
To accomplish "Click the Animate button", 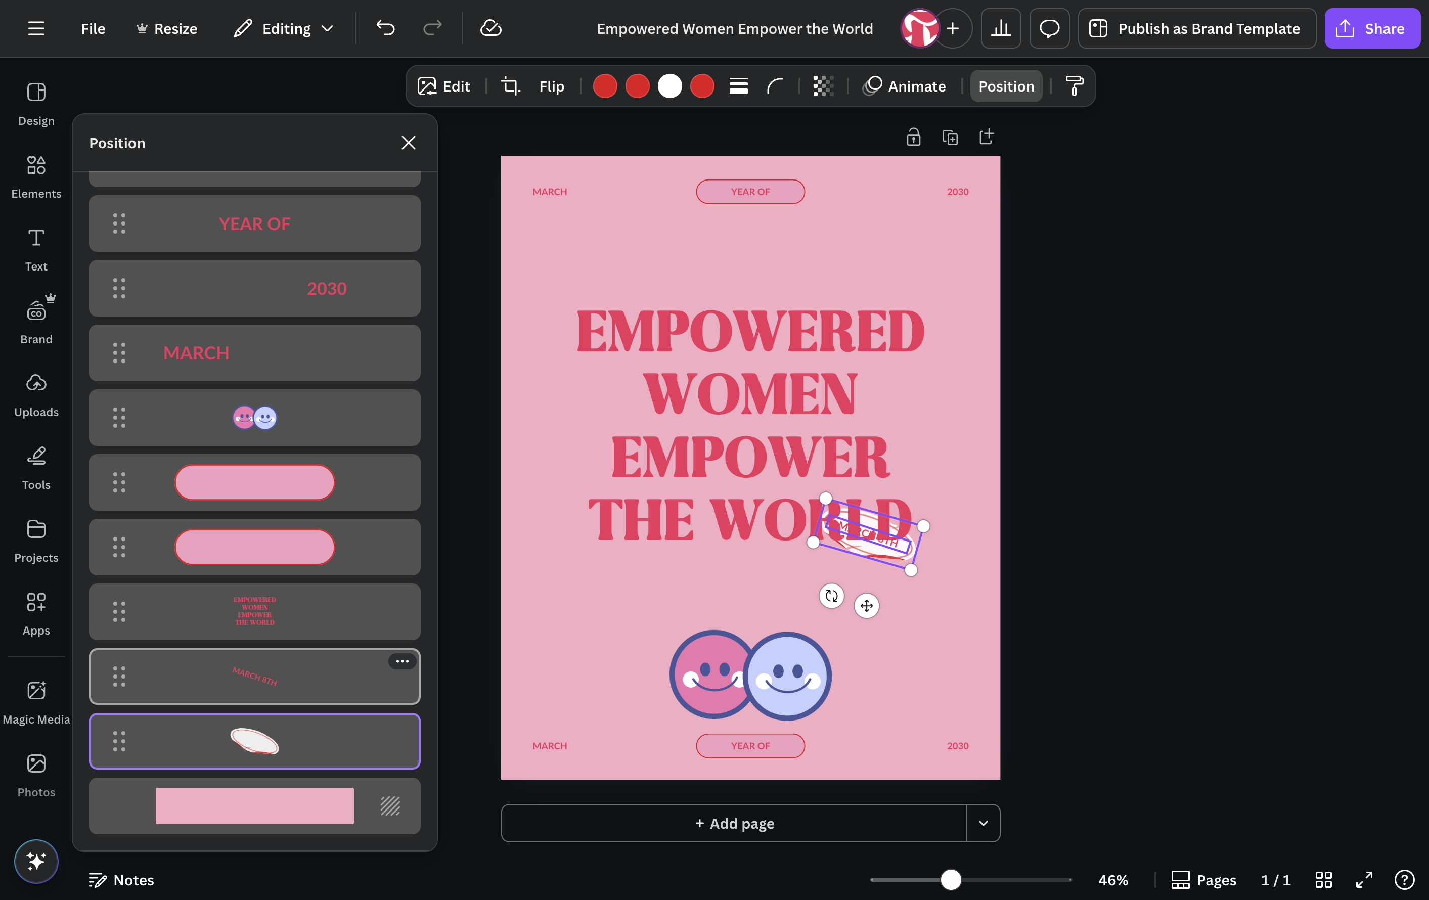I will pyautogui.click(x=905, y=86).
